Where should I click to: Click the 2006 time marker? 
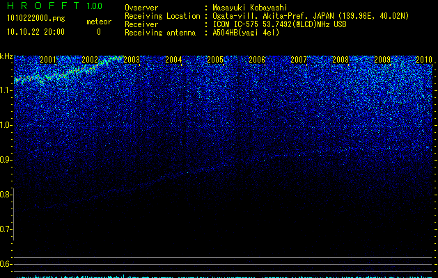coord(257,60)
